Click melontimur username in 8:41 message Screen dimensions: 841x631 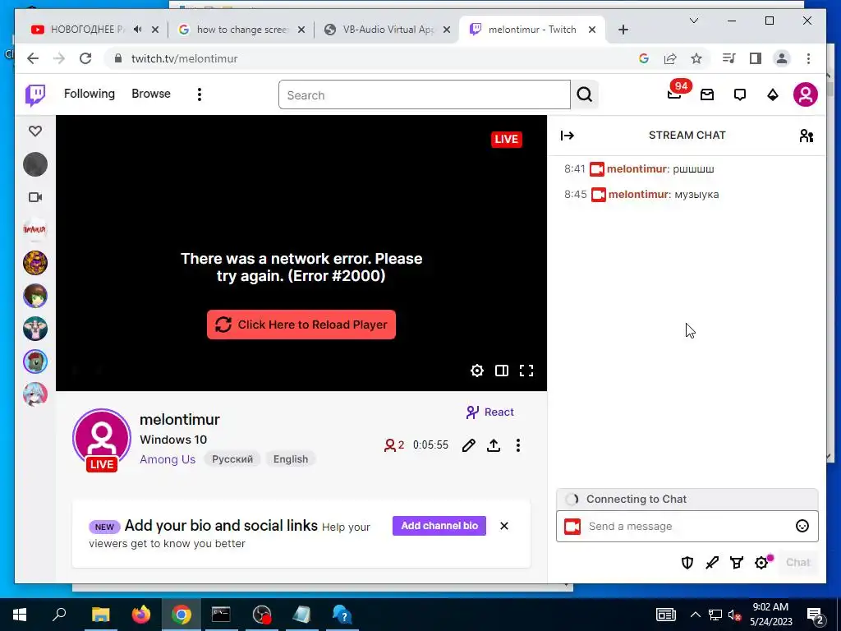636,169
